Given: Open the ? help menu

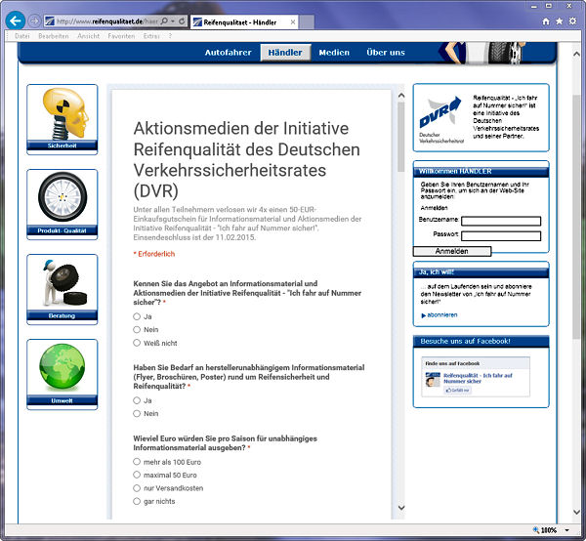Looking at the screenshot, I should coord(170,36).
